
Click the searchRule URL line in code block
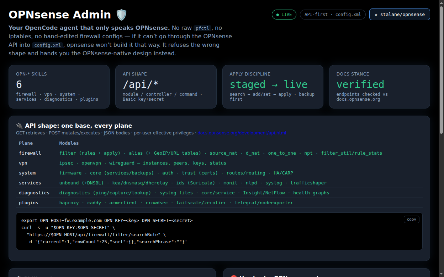(96, 234)
